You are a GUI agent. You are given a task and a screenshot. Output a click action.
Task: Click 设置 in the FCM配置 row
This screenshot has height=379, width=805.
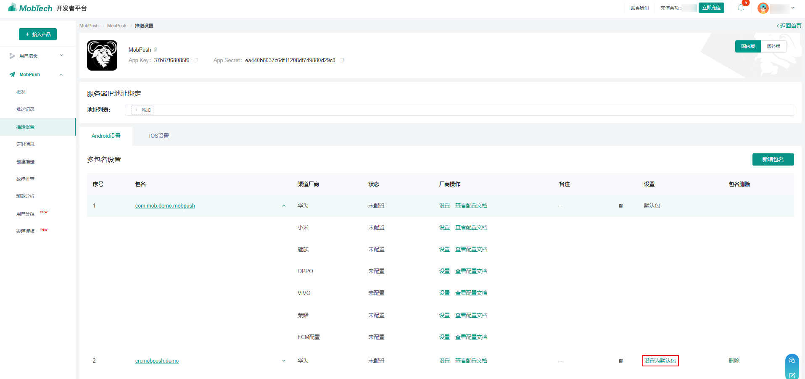tap(444, 337)
